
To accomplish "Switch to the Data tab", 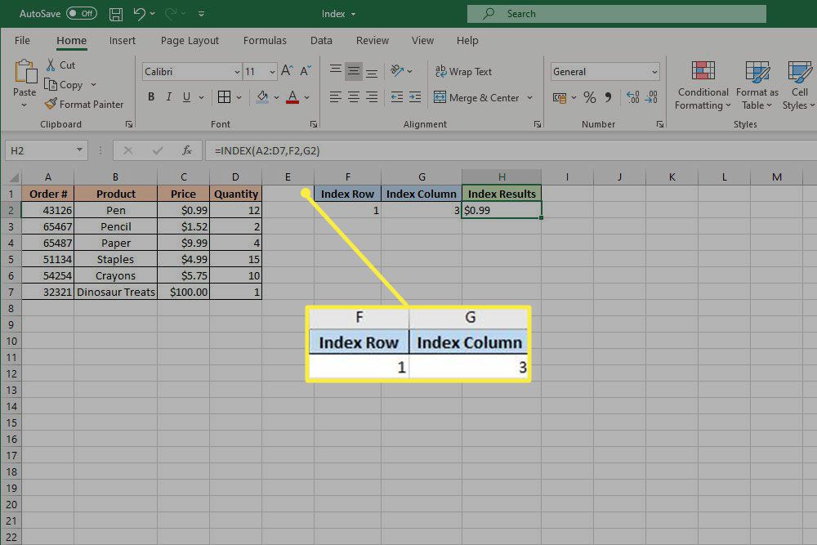I will 321,41.
